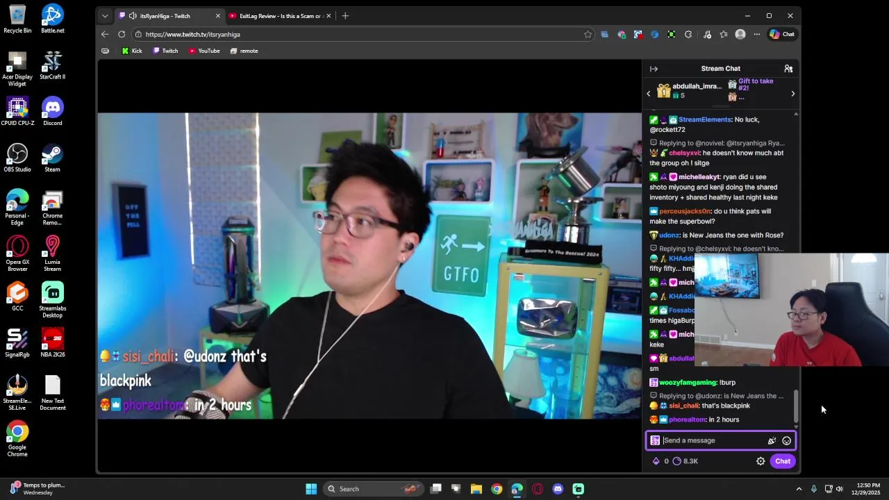889x500 pixels.
Task: Open abdullah_imra gift leader entry
Action: (689, 90)
